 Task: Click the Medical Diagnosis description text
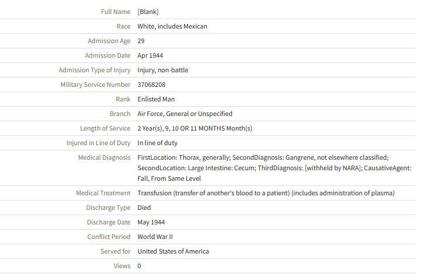263,168
